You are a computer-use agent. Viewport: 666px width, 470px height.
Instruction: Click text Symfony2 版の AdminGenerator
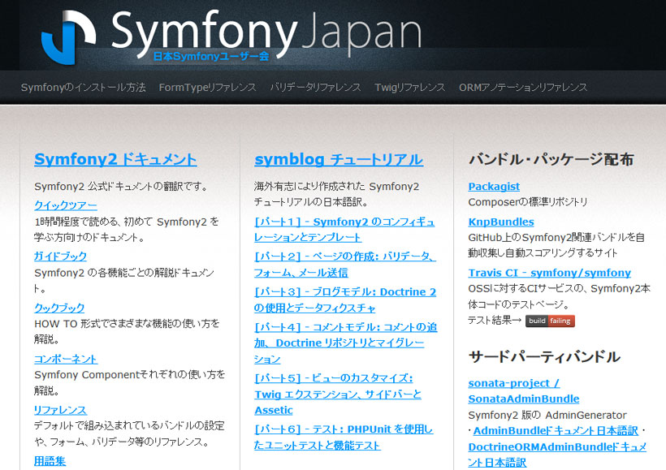pos(547,415)
